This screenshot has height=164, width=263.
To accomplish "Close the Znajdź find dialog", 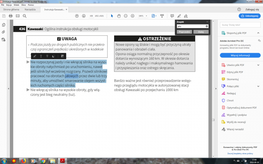I will pyautogui.click(x=207, y=22).
